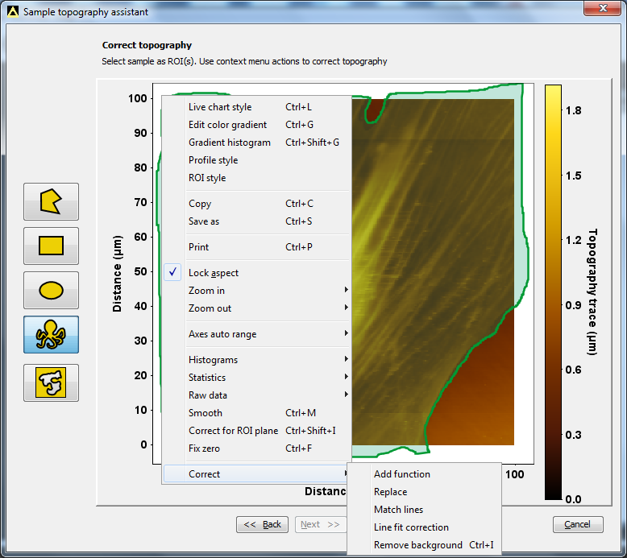Click the topography color scale bar

[x=553, y=290]
